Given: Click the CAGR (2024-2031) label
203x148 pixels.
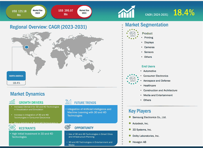Looking at the screenshot, I should [x=157, y=15].
